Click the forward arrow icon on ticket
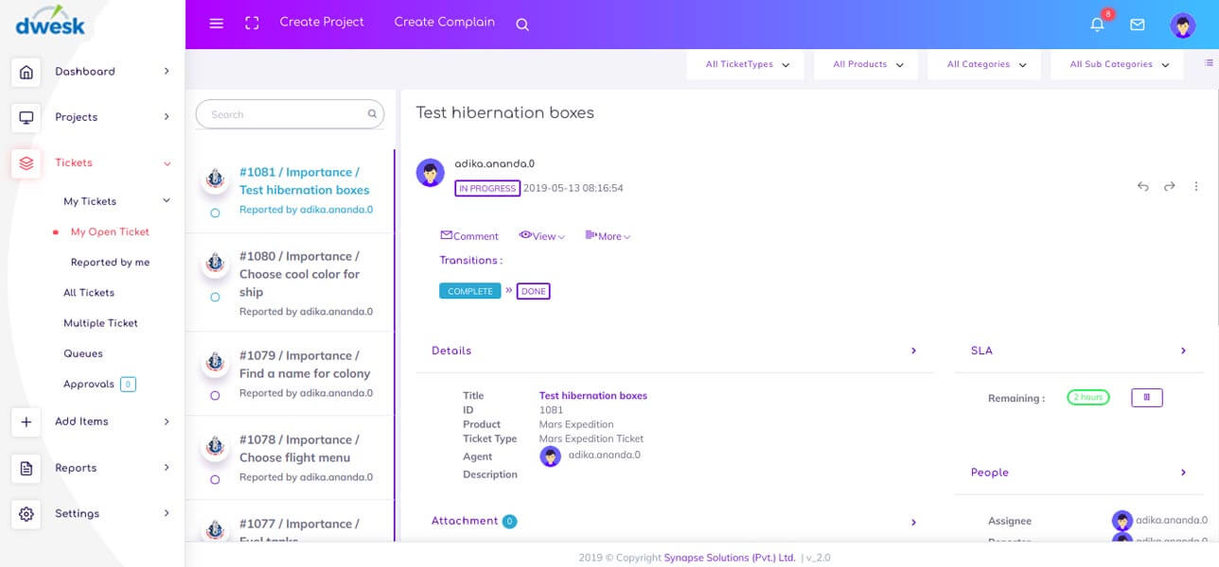1219x567 pixels. pyautogui.click(x=1170, y=187)
